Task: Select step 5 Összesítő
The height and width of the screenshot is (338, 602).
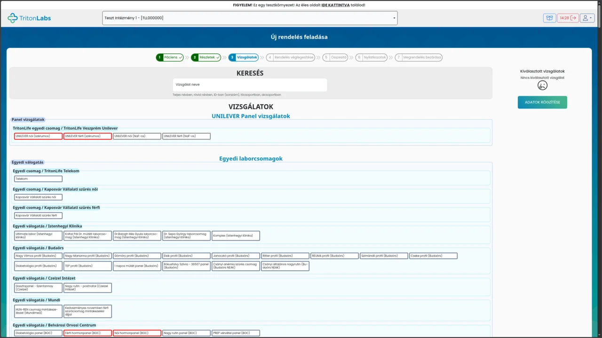Action: (x=335, y=57)
